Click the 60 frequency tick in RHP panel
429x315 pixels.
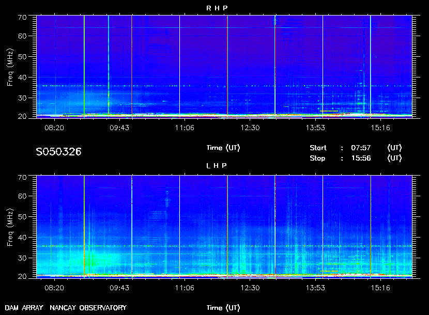coord(22,36)
